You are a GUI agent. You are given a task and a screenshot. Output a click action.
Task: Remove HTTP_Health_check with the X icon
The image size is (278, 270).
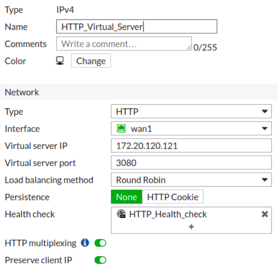[265, 214]
